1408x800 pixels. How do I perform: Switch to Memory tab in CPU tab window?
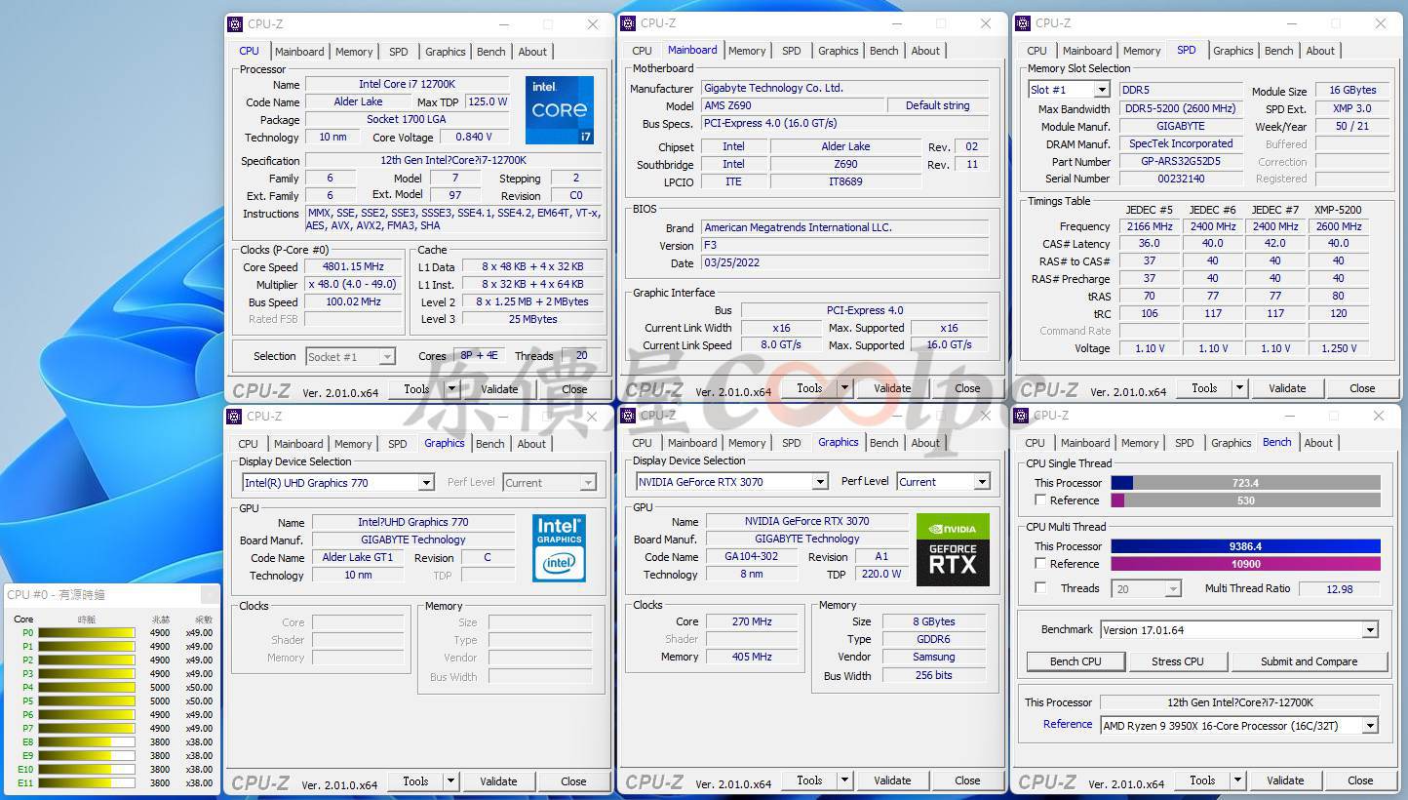[x=354, y=52]
